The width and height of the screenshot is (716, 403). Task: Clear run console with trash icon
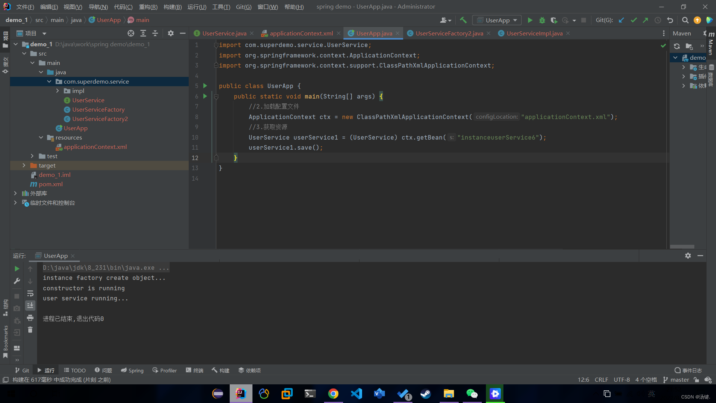pyautogui.click(x=30, y=330)
